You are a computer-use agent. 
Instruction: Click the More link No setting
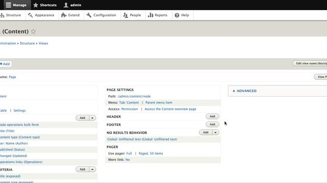click(x=128, y=160)
